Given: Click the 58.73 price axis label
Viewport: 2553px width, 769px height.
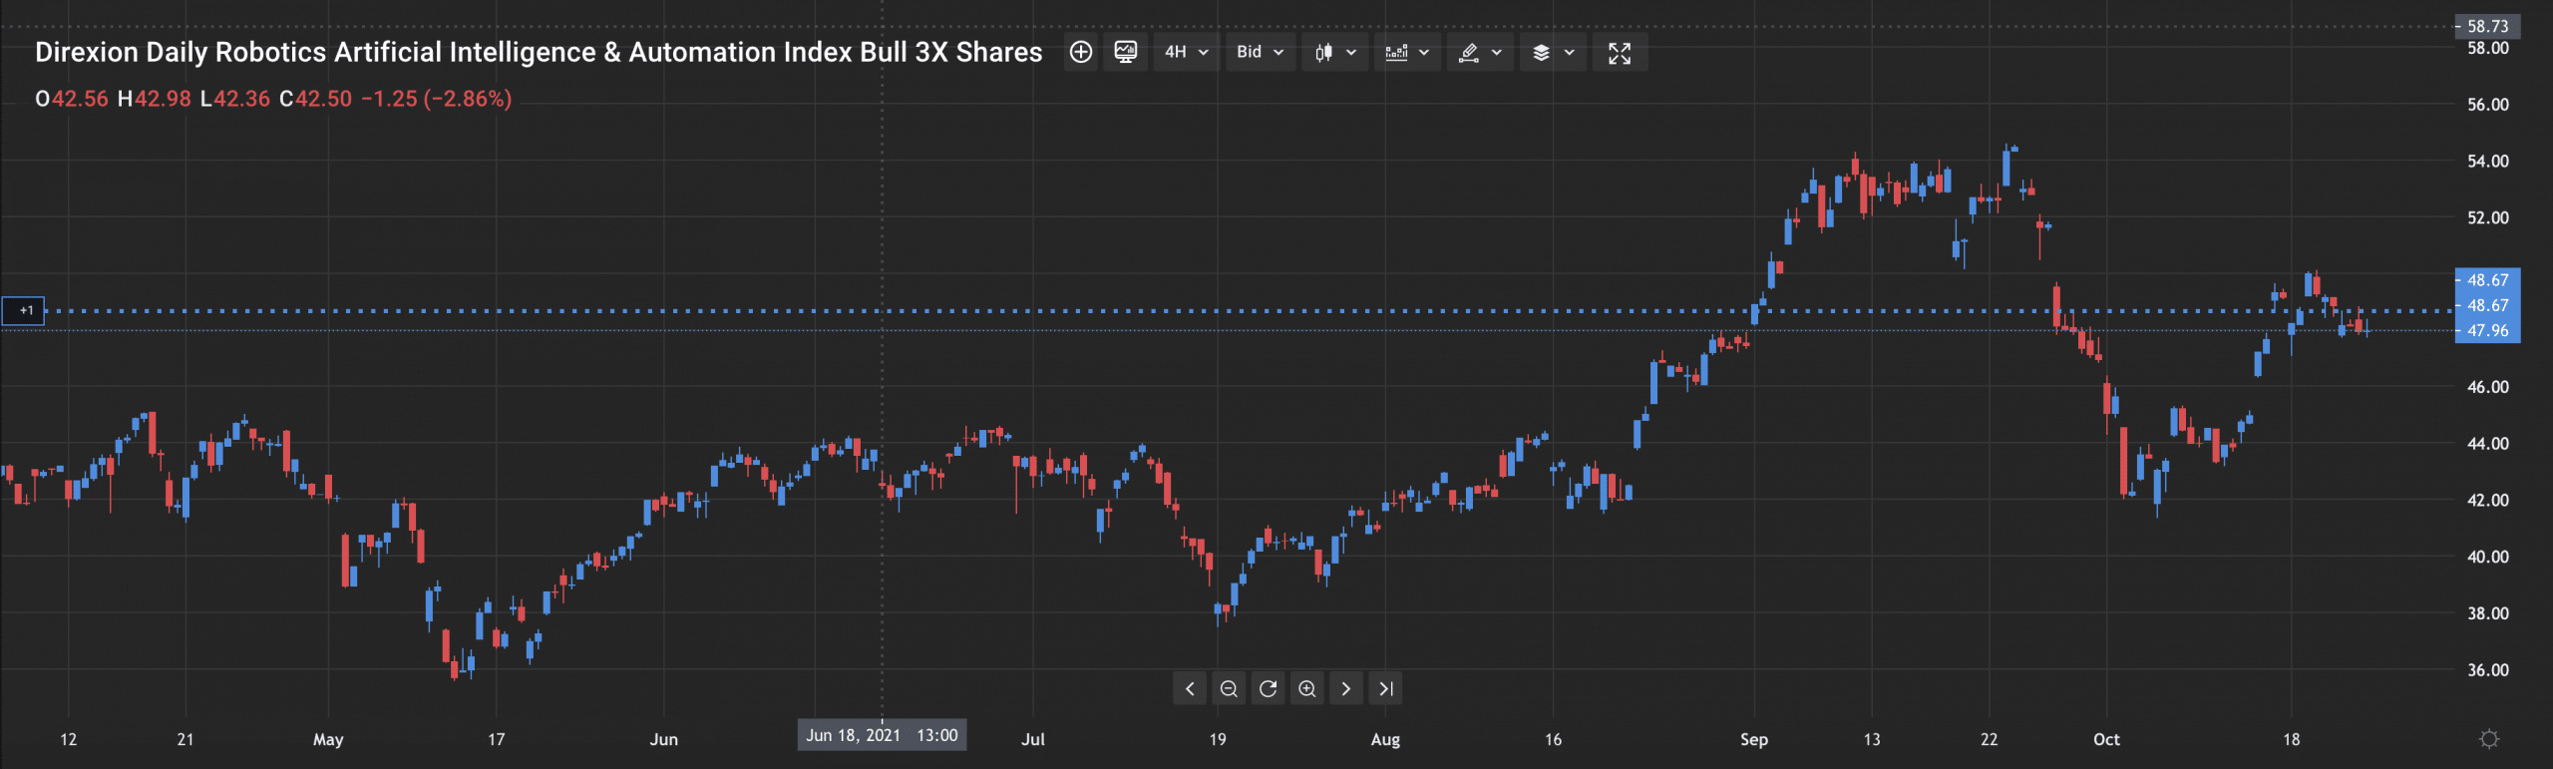Looking at the screenshot, I should pyautogui.click(x=2487, y=26).
